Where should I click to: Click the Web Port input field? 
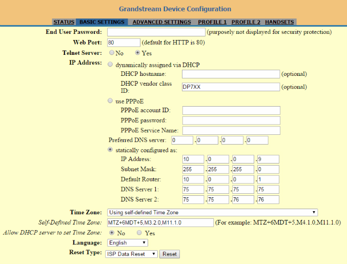[x=124, y=43]
